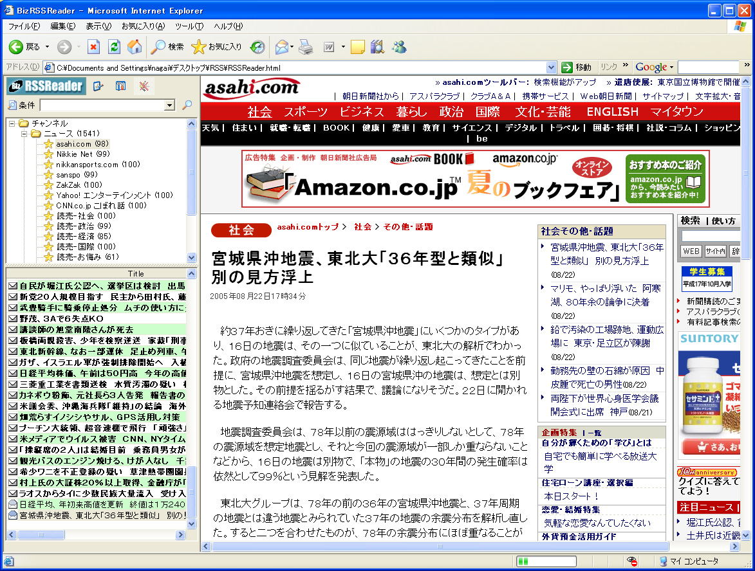Toggle read mark for 板橋両親殺害
The image size is (755, 571).
tap(14, 340)
